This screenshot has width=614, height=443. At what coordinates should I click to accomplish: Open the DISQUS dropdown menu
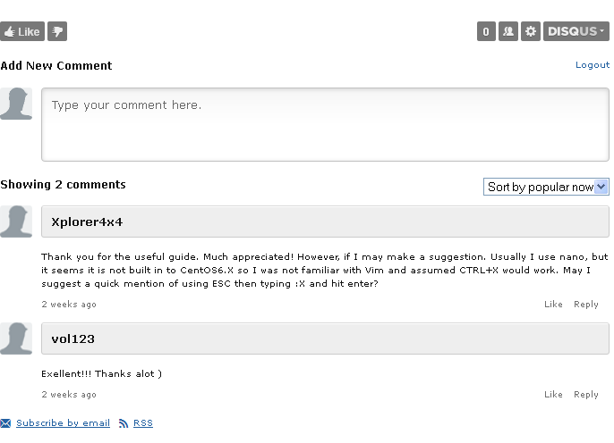[576, 31]
